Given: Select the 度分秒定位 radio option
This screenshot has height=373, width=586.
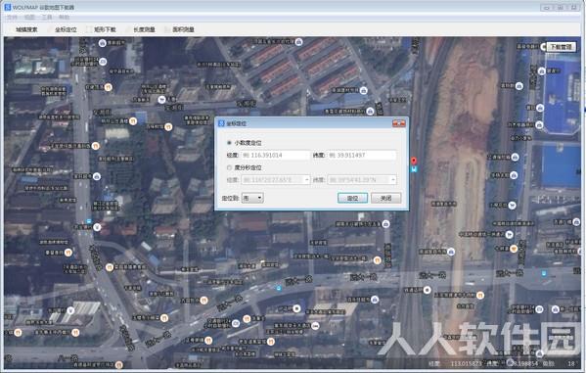Looking at the screenshot, I should coord(245,167).
